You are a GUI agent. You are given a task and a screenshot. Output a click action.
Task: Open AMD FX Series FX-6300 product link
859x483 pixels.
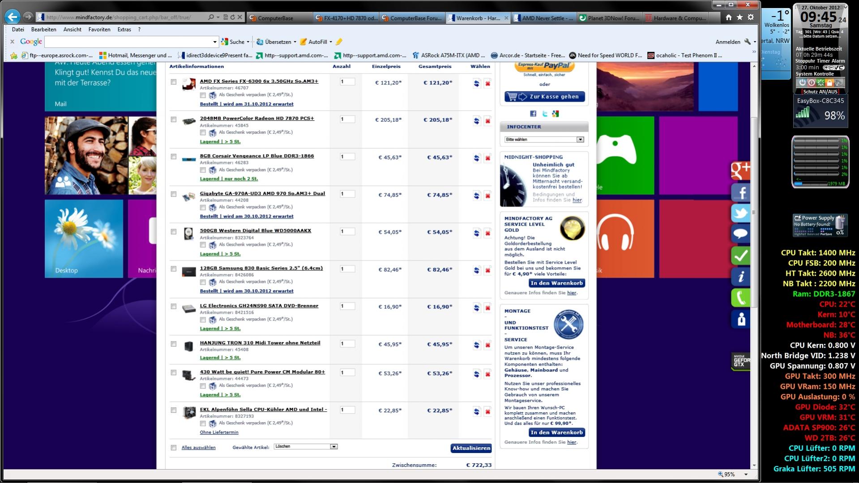(259, 81)
